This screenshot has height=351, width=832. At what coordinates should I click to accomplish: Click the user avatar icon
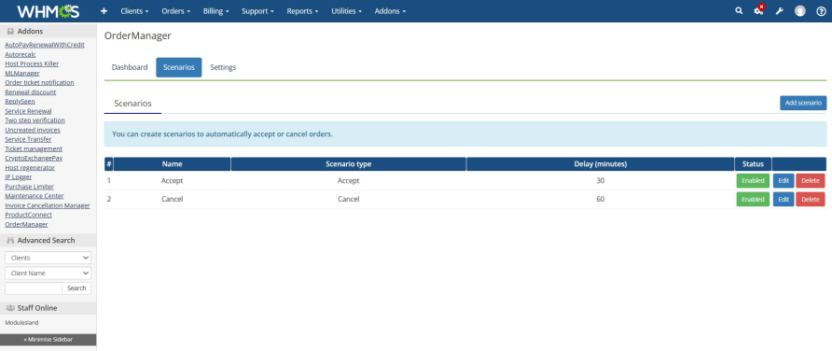tap(799, 11)
